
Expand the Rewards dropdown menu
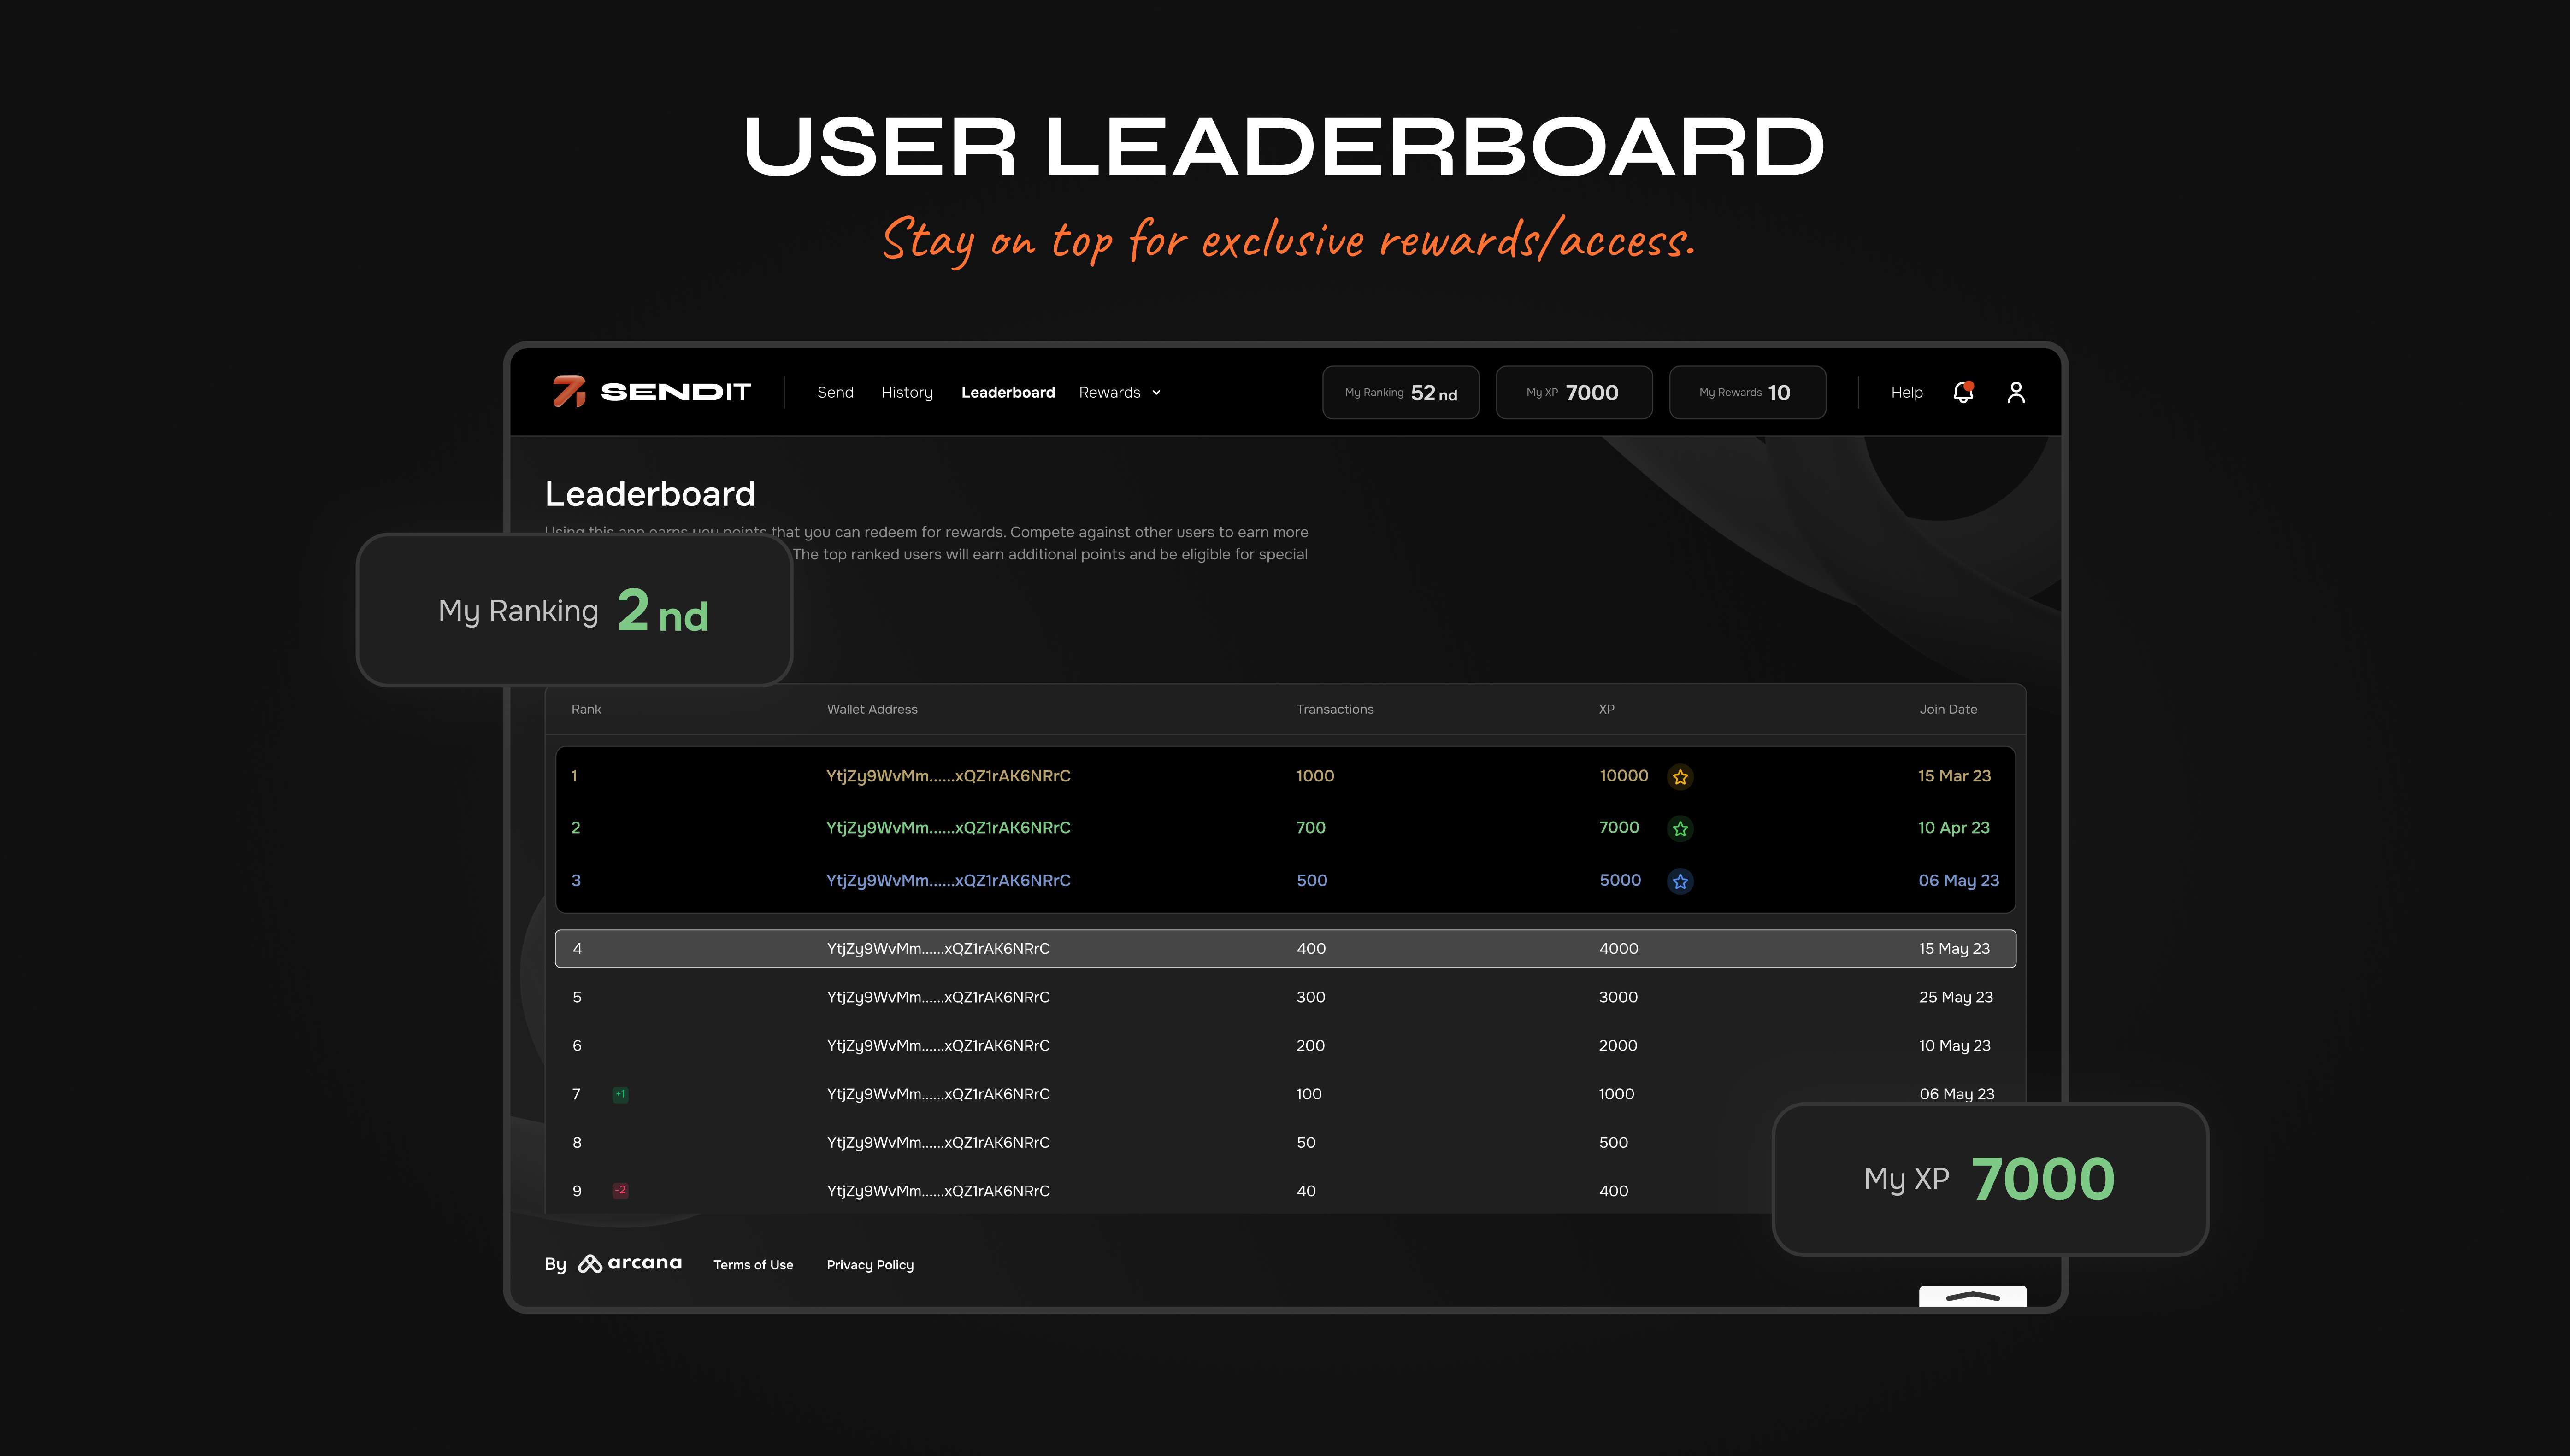coord(1120,392)
